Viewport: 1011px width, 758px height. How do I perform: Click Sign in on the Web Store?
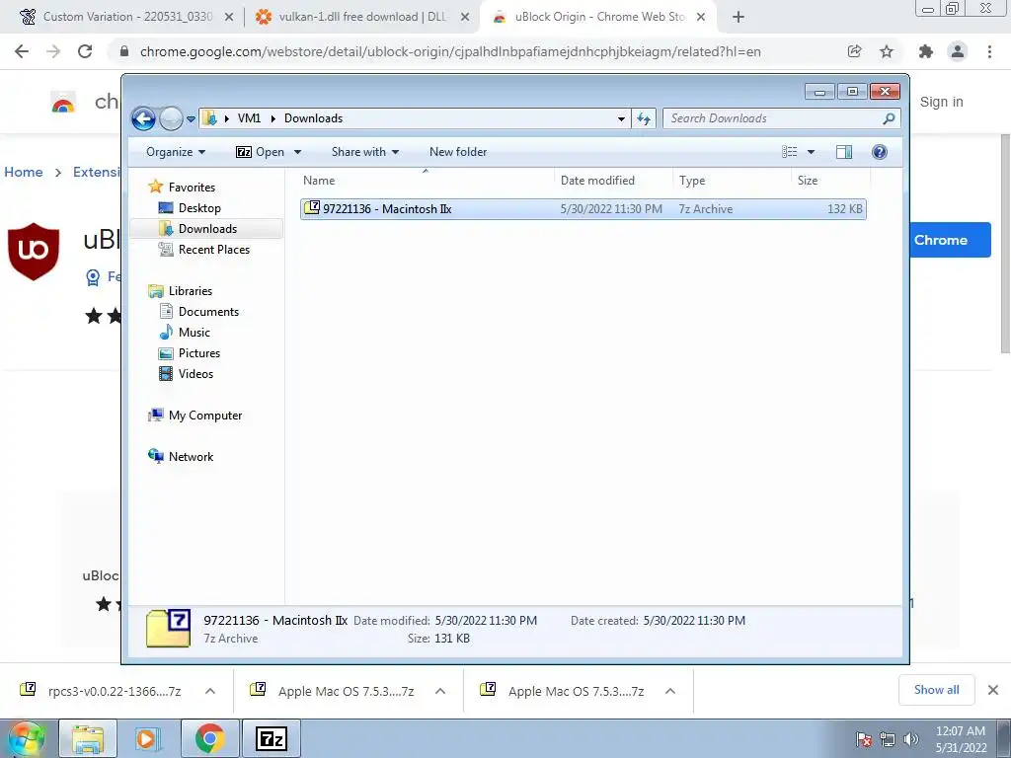(x=941, y=102)
